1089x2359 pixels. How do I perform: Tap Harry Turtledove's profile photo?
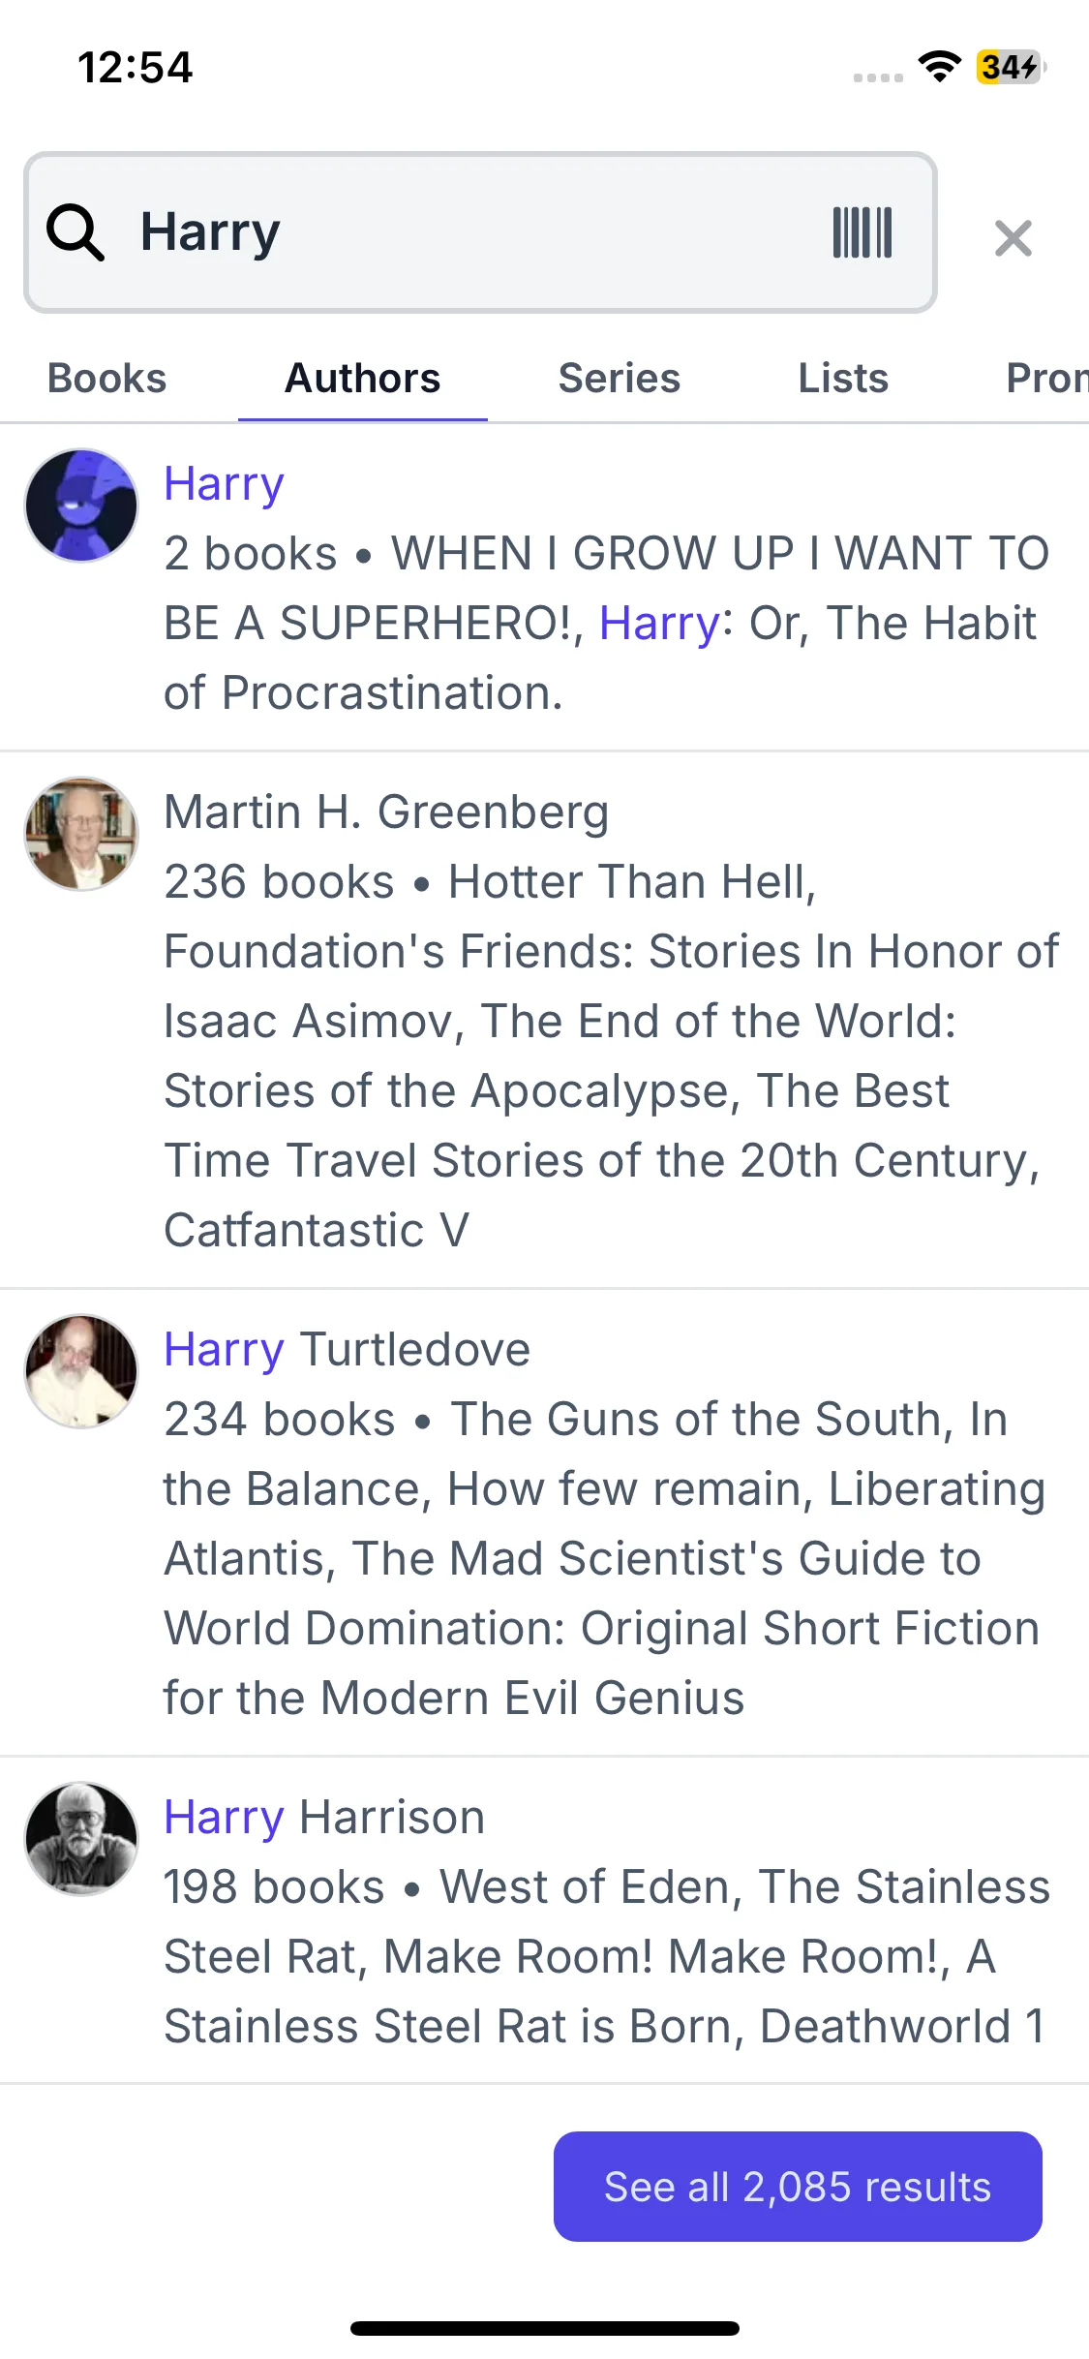[x=81, y=1370]
